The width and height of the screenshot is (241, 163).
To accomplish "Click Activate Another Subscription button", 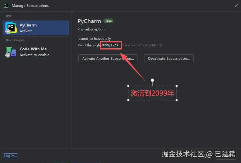I will pyautogui.click(x=108, y=59).
